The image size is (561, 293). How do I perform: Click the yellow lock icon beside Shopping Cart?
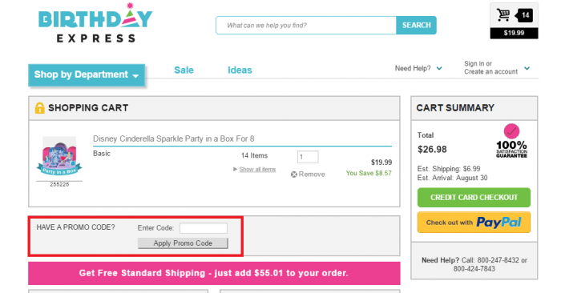[x=39, y=108]
